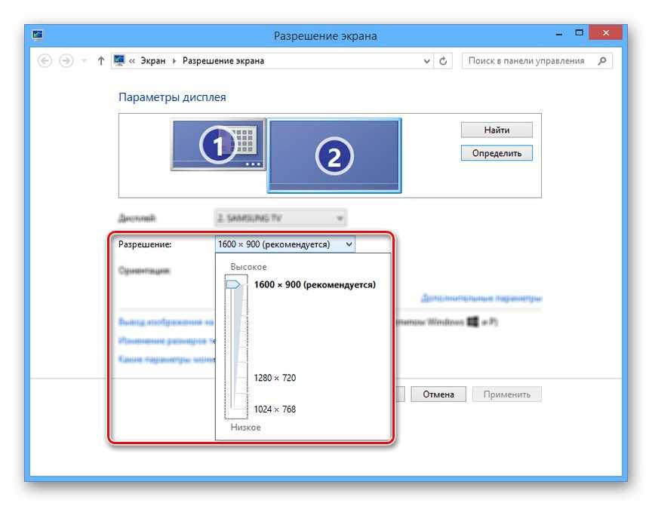Click the resolution slider at 1280 × 720

(236, 378)
